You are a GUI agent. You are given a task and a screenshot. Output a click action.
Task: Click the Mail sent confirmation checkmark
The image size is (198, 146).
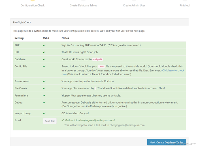tap(63, 120)
